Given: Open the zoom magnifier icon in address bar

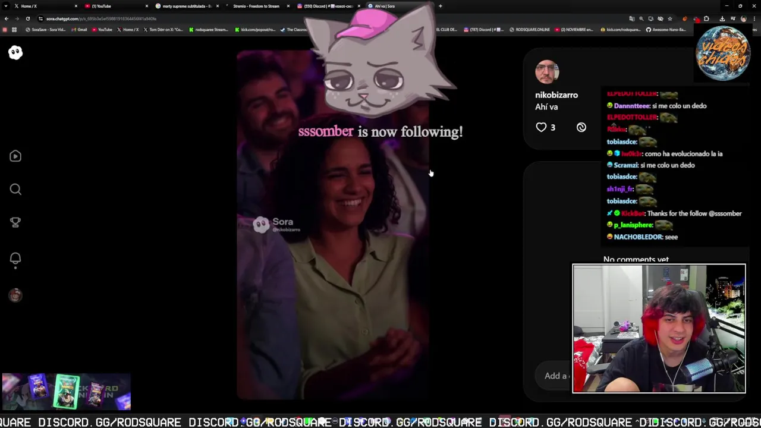Looking at the screenshot, I should [641, 18].
